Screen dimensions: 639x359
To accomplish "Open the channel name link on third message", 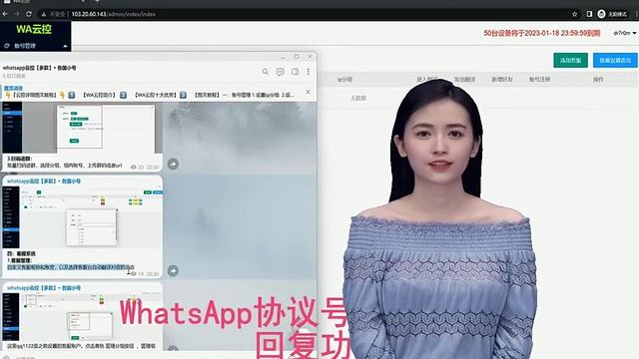I will coord(44,288).
